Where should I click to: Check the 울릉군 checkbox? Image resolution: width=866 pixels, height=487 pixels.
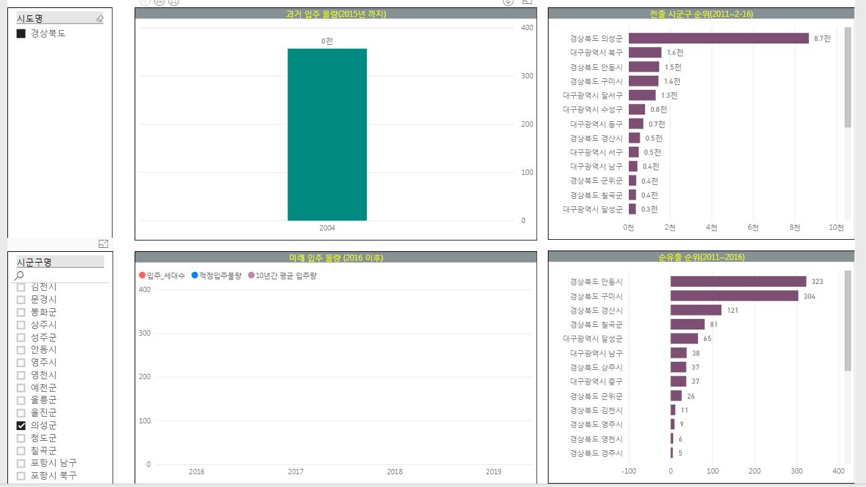[21, 401]
